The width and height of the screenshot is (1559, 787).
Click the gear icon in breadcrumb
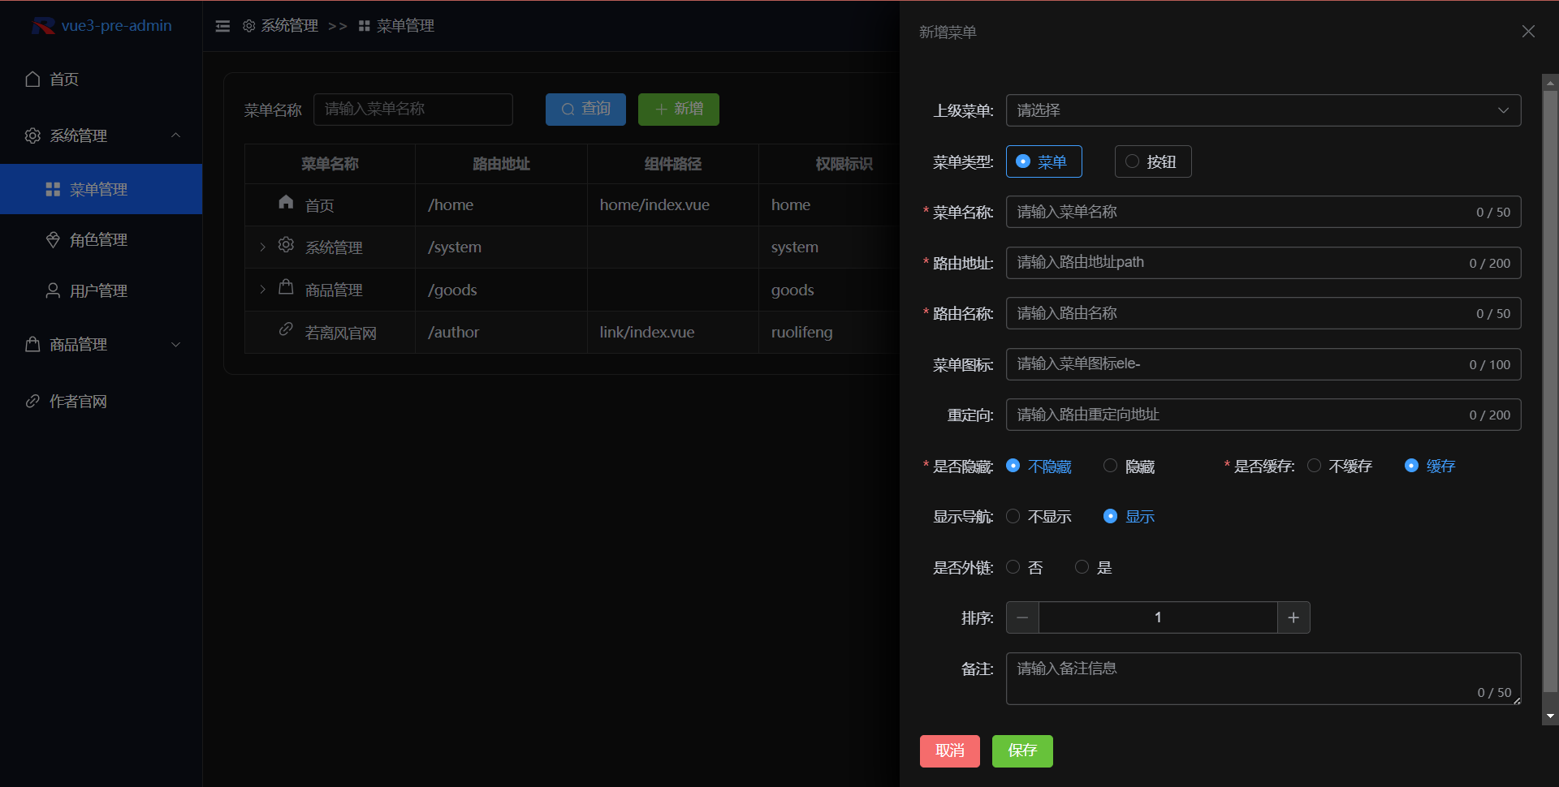pyautogui.click(x=249, y=26)
